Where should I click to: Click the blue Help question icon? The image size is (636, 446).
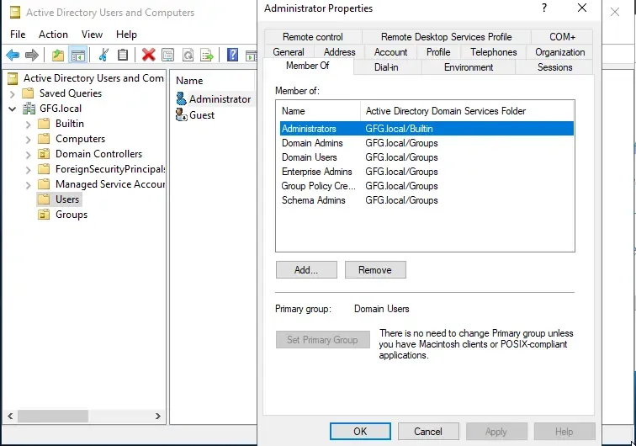tap(232, 55)
